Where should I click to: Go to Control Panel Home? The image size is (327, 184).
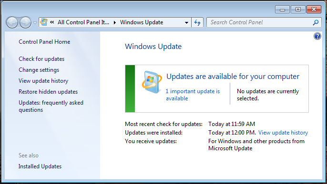click(44, 41)
